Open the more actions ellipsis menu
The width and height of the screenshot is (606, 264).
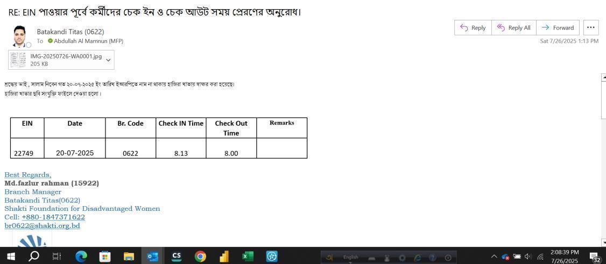[x=590, y=28]
